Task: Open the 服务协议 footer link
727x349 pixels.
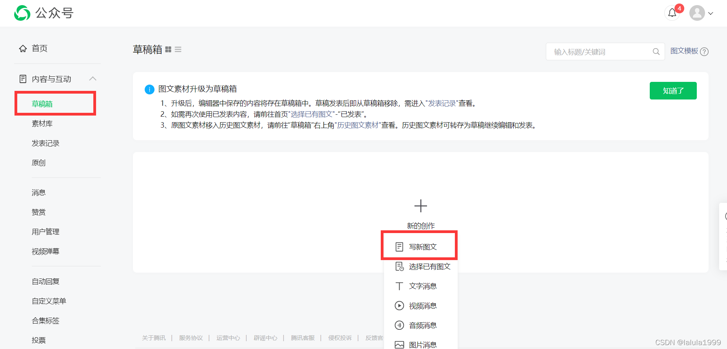Action: coord(191,338)
